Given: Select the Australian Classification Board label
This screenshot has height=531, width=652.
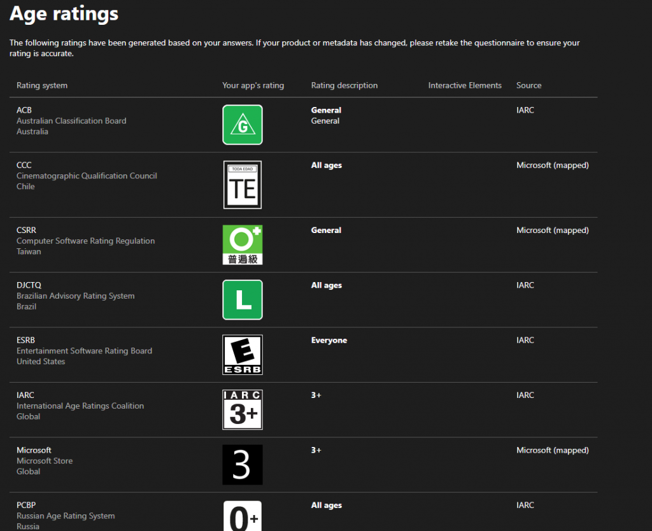Looking at the screenshot, I should [71, 121].
